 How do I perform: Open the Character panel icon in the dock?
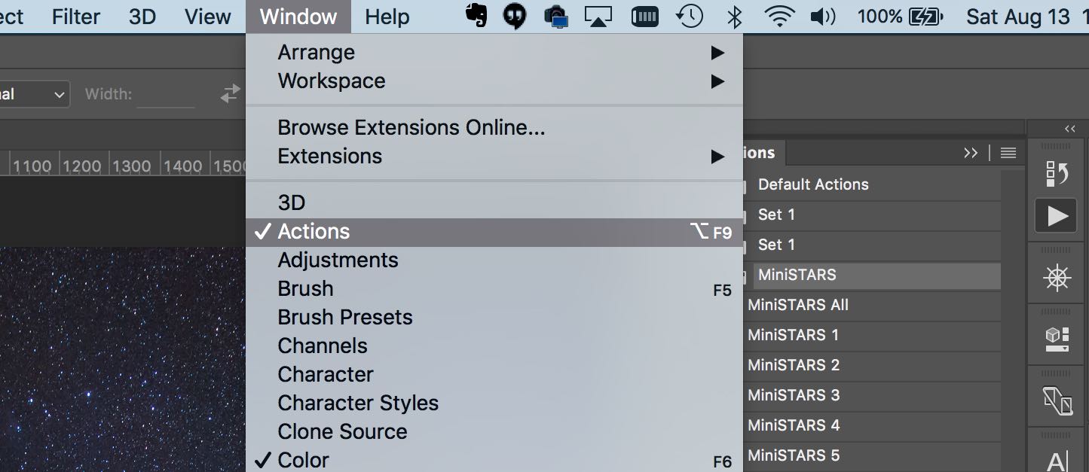click(1057, 461)
